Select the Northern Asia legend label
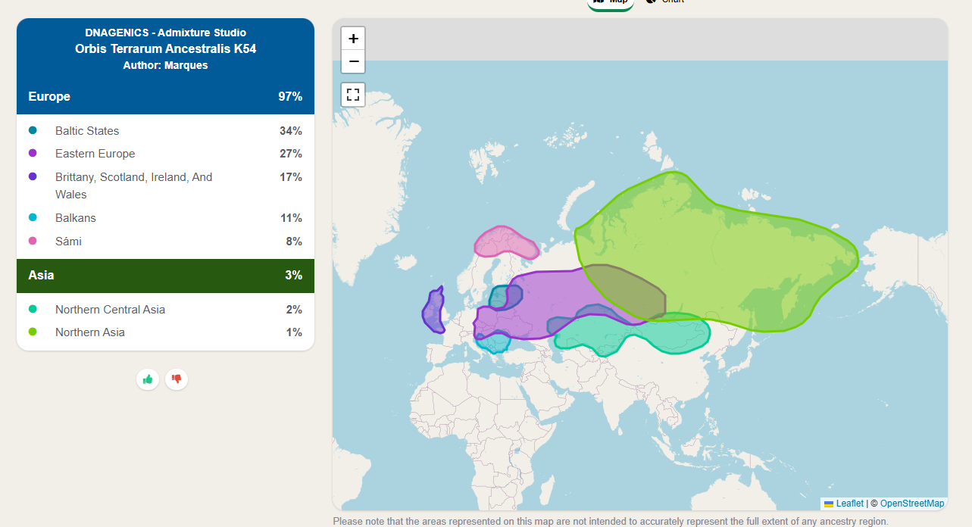Viewport: 972px width, 527px height. coord(90,332)
